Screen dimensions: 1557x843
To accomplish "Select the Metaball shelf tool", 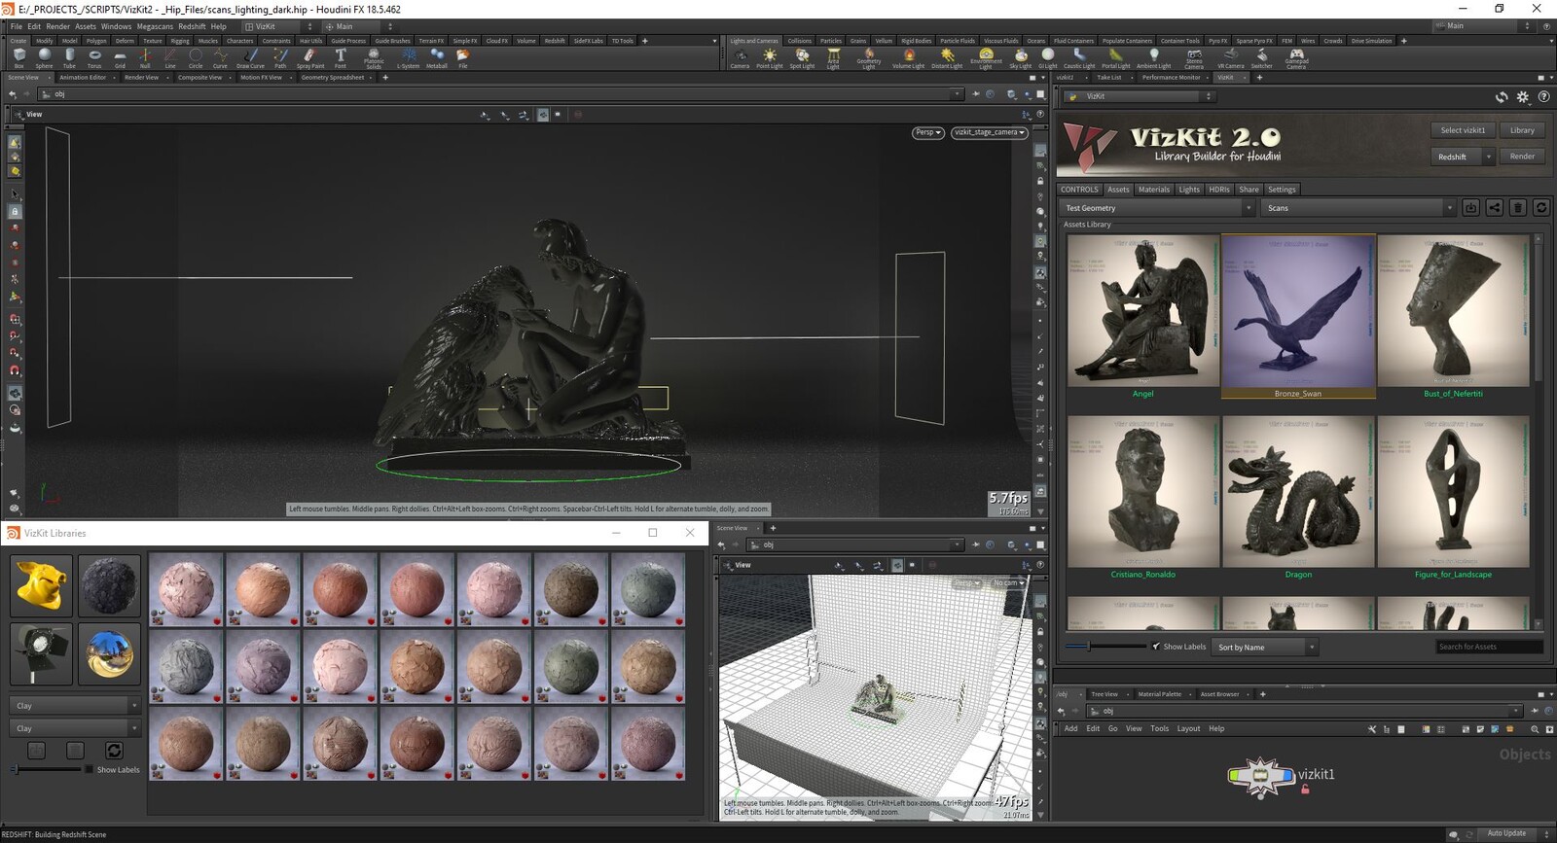I will pos(437,58).
